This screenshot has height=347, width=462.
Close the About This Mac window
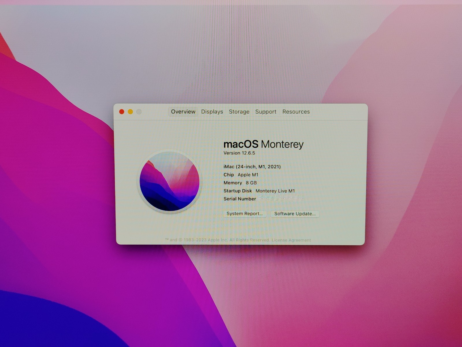(x=122, y=112)
